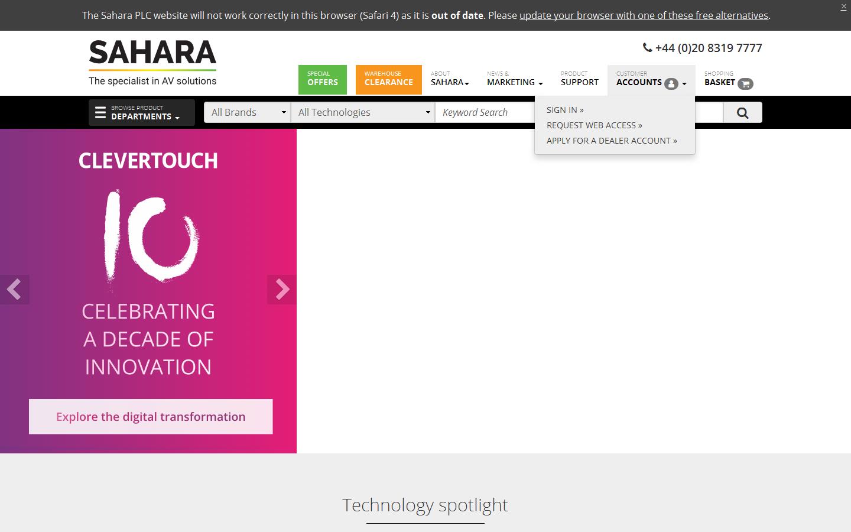Image resolution: width=851 pixels, height=532 pixels.
Task: Open the Warehouse Clearance page
Action: [388, 79]
